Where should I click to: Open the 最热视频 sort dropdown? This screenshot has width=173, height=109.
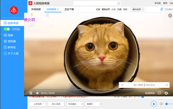(137, 9)
